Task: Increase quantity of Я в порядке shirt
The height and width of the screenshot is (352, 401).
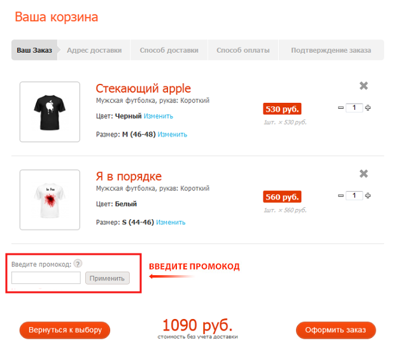Action: point(368,196)
